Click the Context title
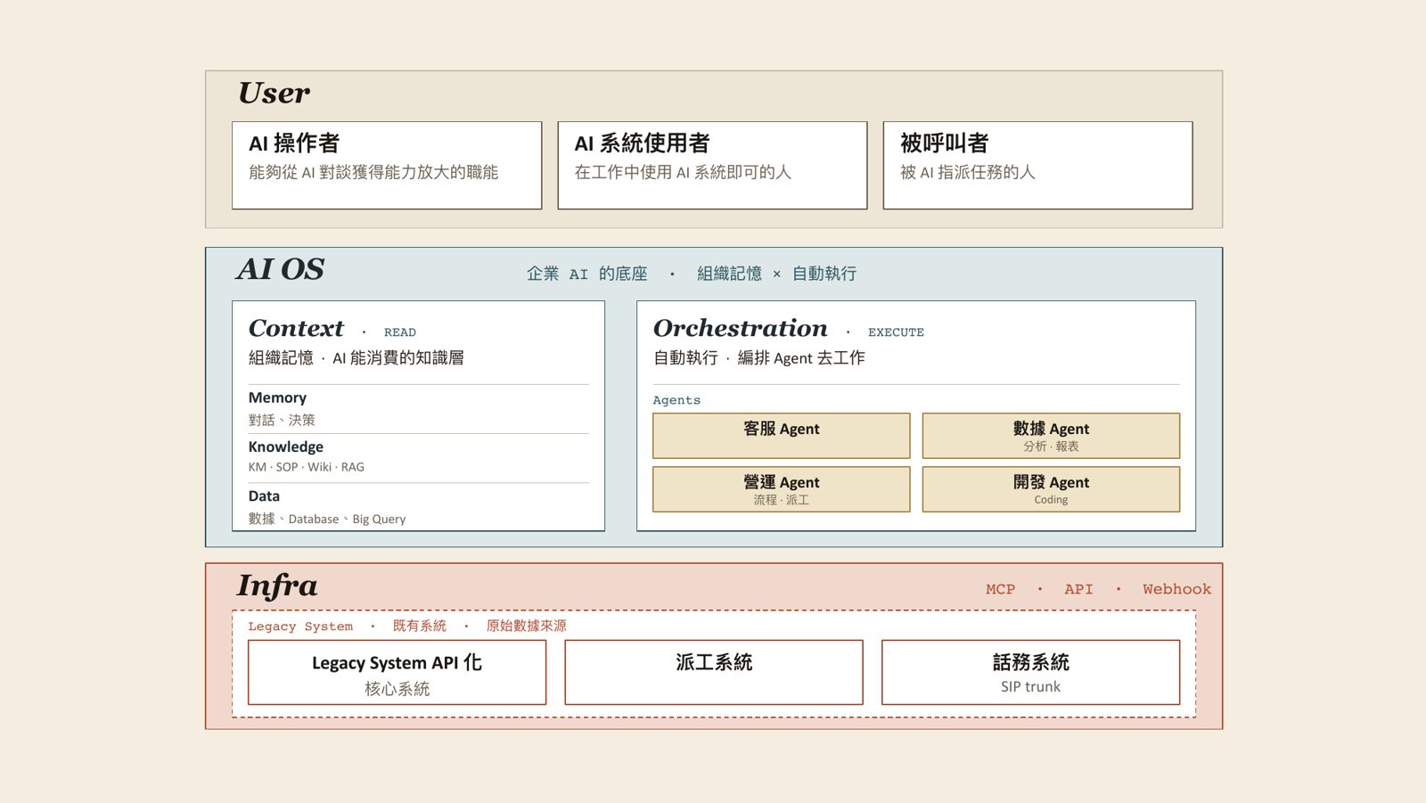This screenshot has width=1426, height=803. [x=296, y=328]
